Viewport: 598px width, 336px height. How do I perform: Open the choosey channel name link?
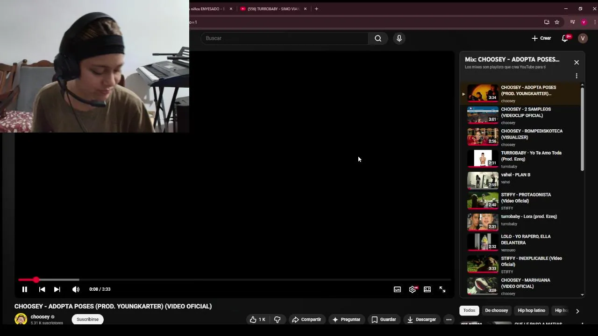click(40, 317)
